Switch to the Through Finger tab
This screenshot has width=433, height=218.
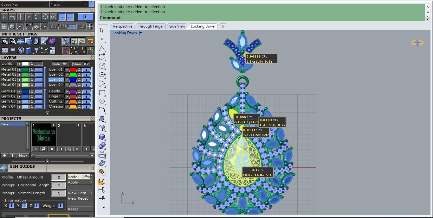pyautogui.click(x=151, y=26)
